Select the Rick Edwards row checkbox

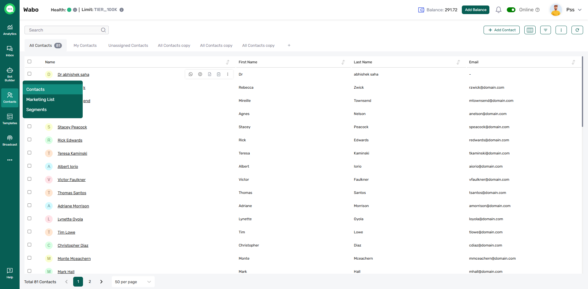(x=29, y=139)
